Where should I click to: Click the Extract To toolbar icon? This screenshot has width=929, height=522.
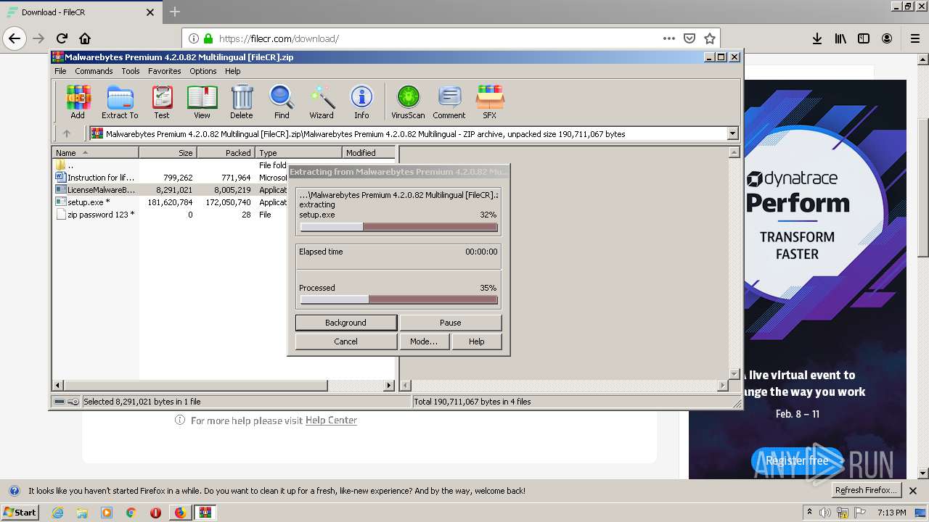pos(120,101)
